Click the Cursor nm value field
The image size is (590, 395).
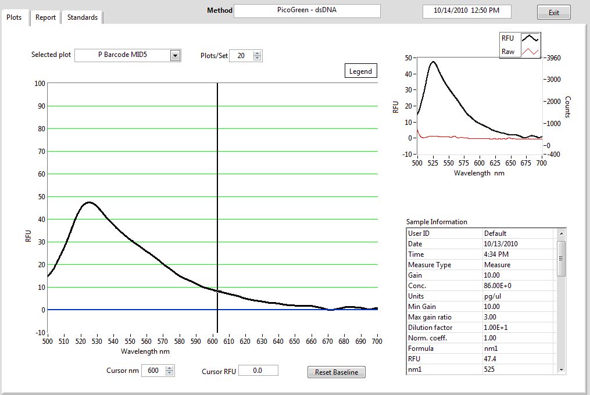tap(153, 371)
